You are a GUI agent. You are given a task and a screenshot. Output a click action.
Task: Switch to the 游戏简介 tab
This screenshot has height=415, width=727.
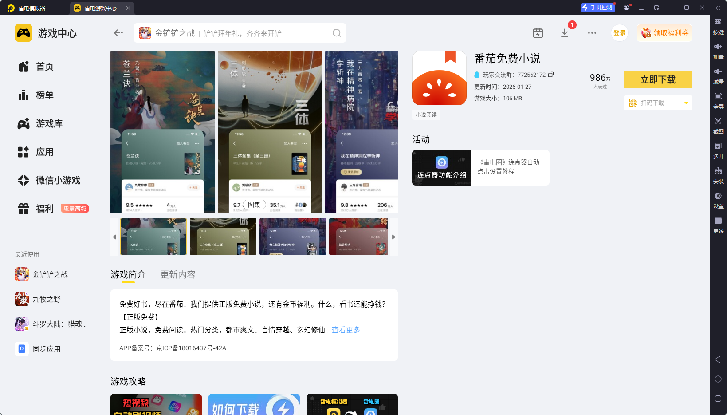coord(128,274)
